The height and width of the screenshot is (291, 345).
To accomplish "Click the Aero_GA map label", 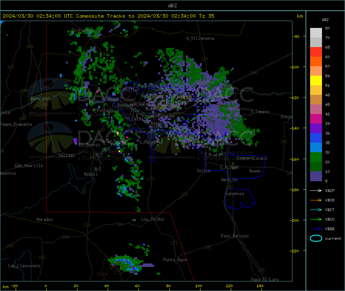I will coord(229,180).
